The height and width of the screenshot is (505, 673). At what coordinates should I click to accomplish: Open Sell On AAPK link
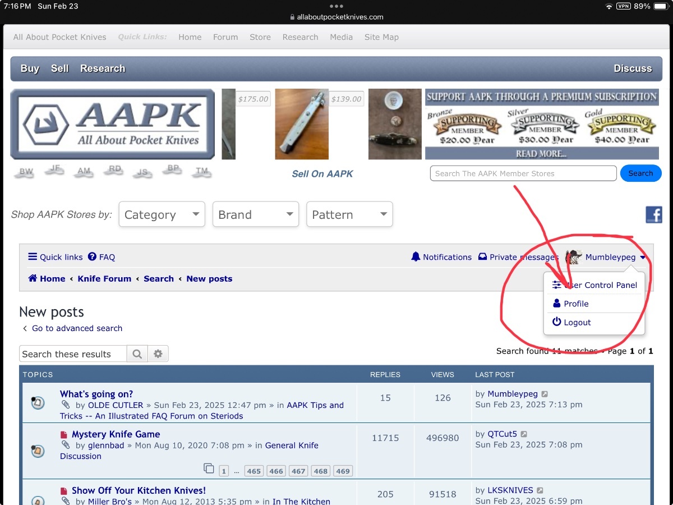(x=322, y=174)
